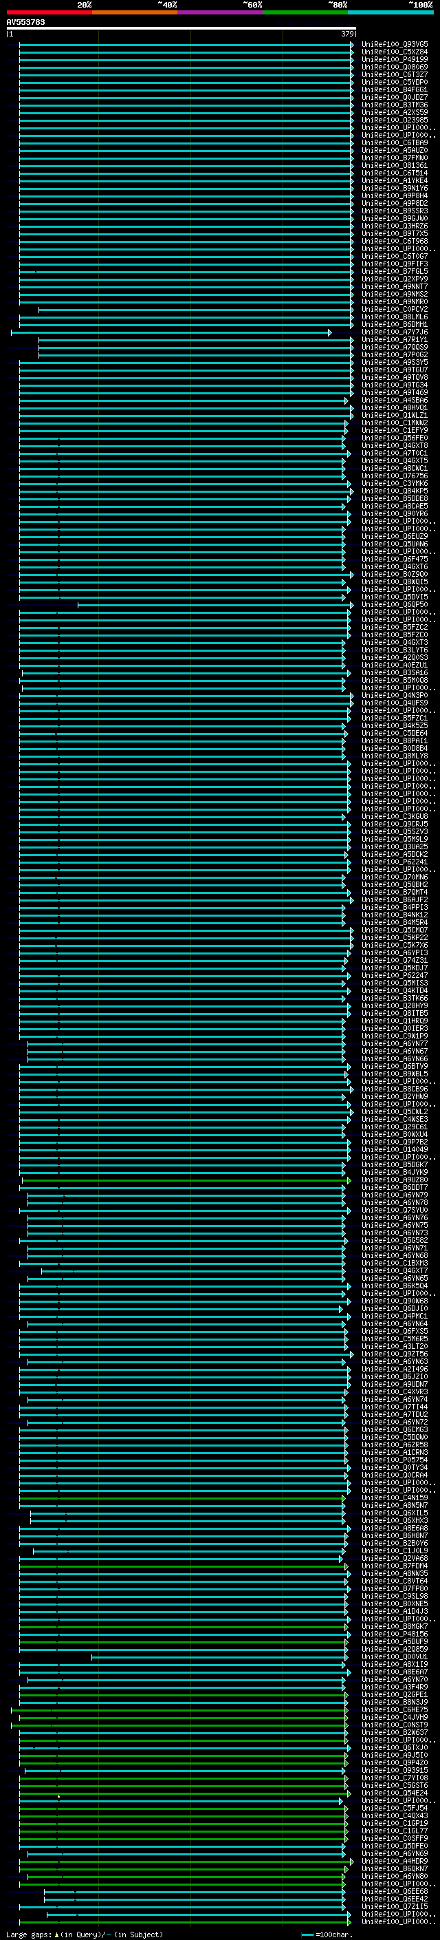Click the label UniRef100_Q5CMQ7

point(395,930)
